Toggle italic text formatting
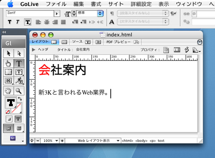The height and width of the screenshot is (158, 215). 18,22
